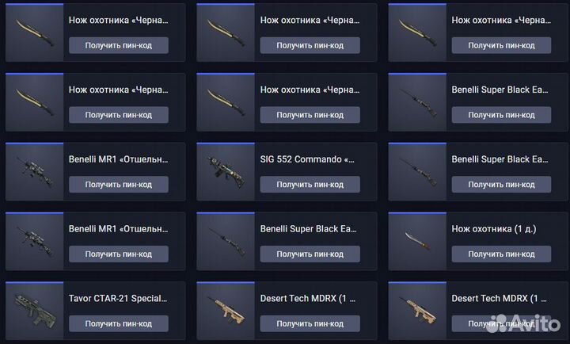The width and height of the screenshot is (570, 344).
Task: Get pin code for top-right Нож охотника knife
Action: (x=501, y=45)
